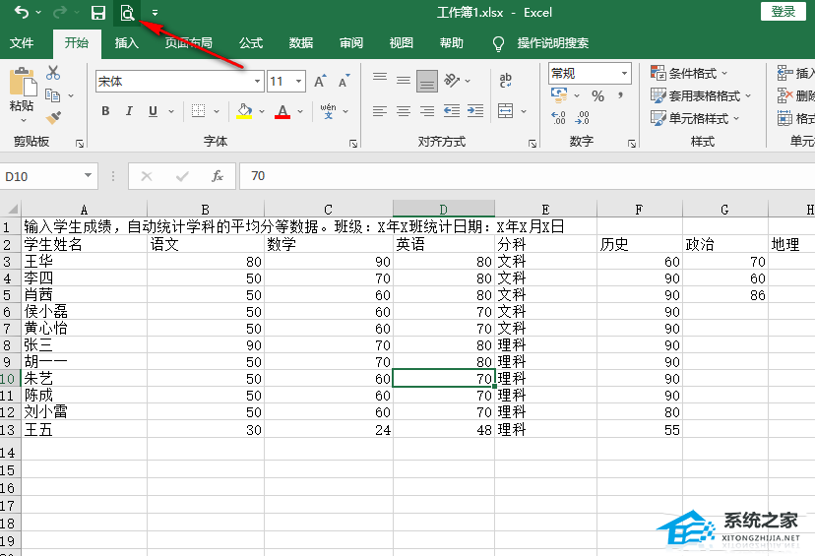Apply red font color A
Screen dimensions: 815x556
pyautogui.click(x=282, y=110)
